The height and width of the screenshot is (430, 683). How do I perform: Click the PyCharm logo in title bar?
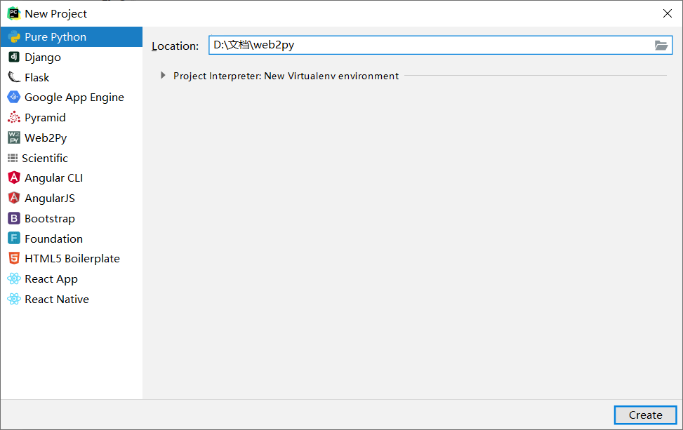(x=13, y=13)
